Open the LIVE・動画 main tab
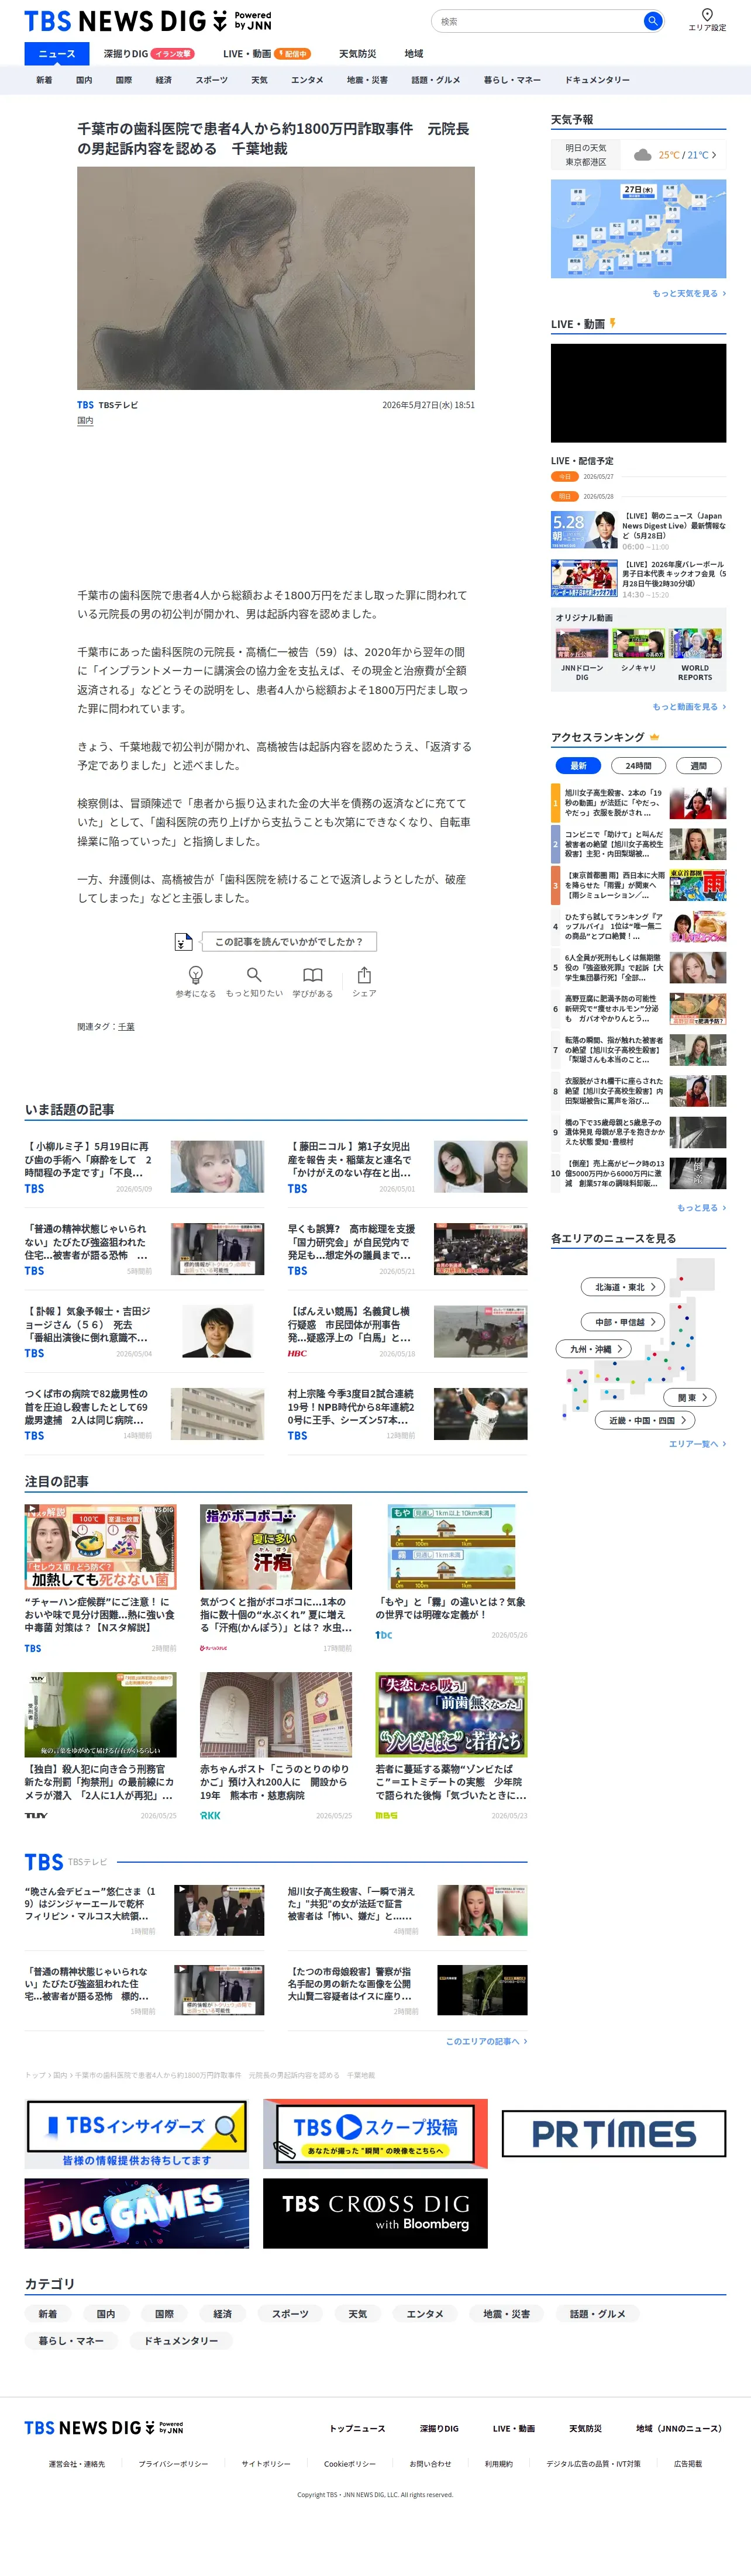Viewport: 751px width, 2576px height. click(x=267, y=54)
